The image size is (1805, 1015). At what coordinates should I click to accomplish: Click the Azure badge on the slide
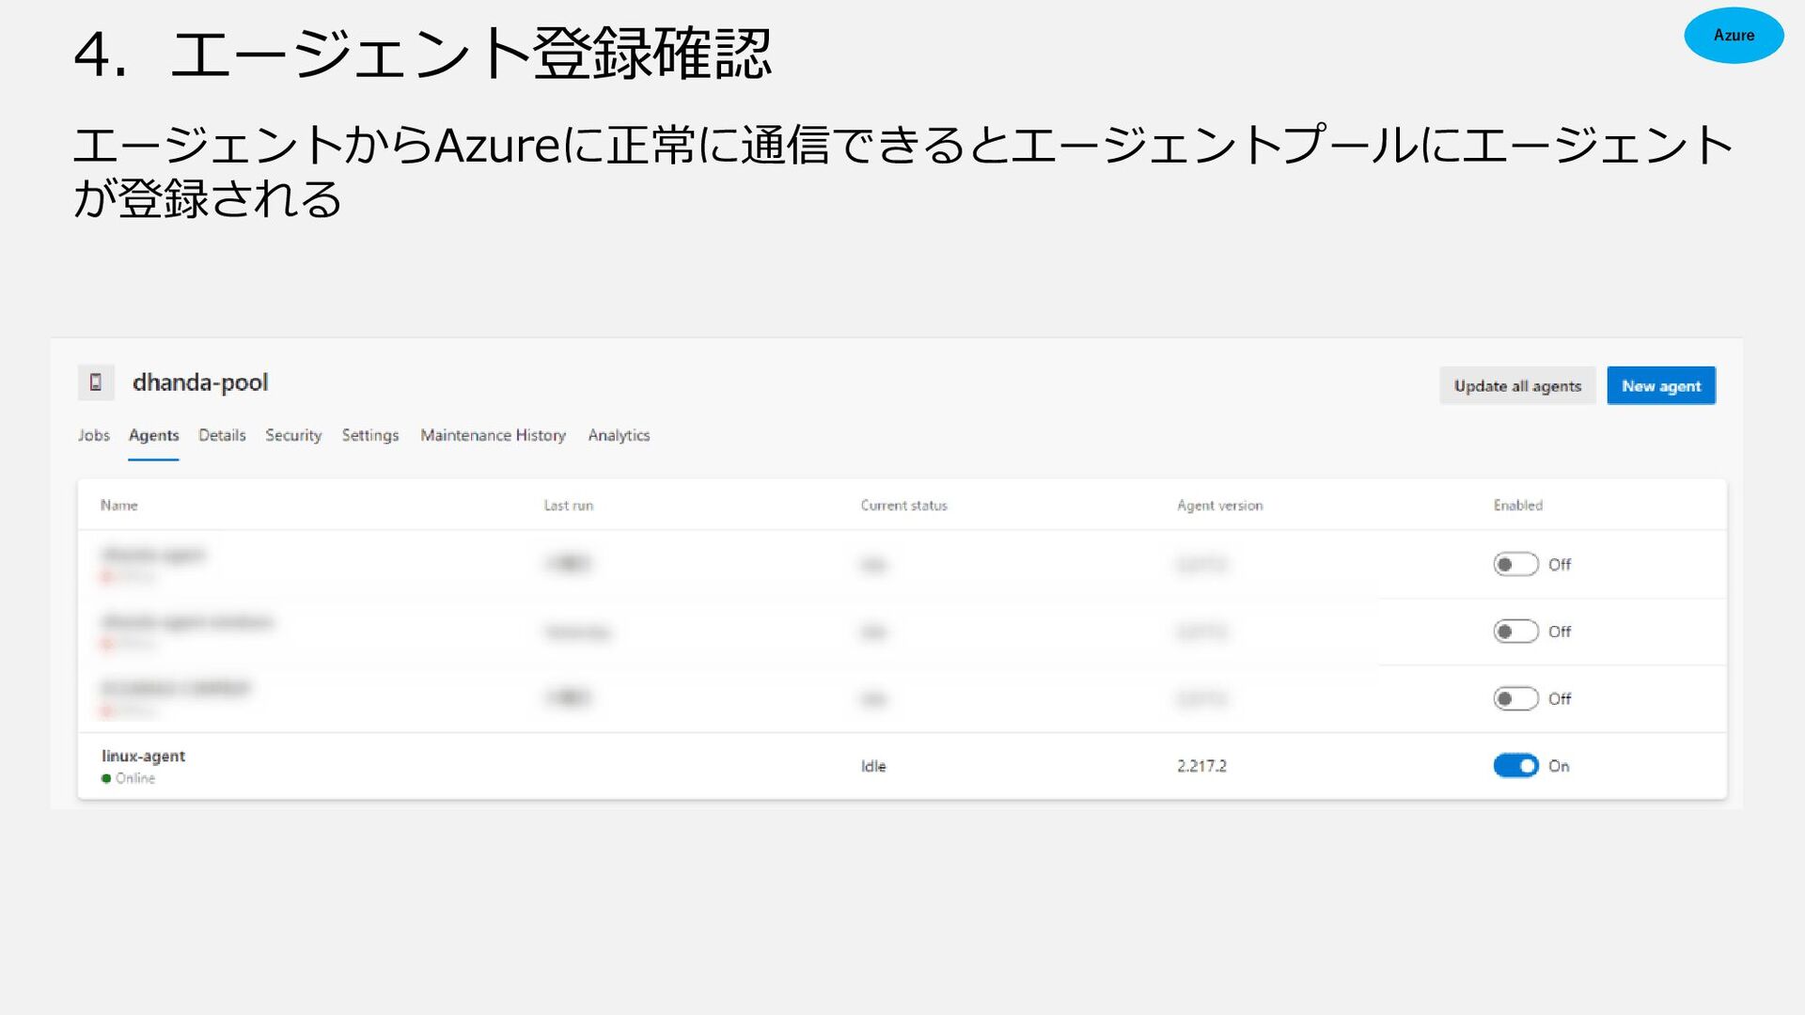(1734, 36)
